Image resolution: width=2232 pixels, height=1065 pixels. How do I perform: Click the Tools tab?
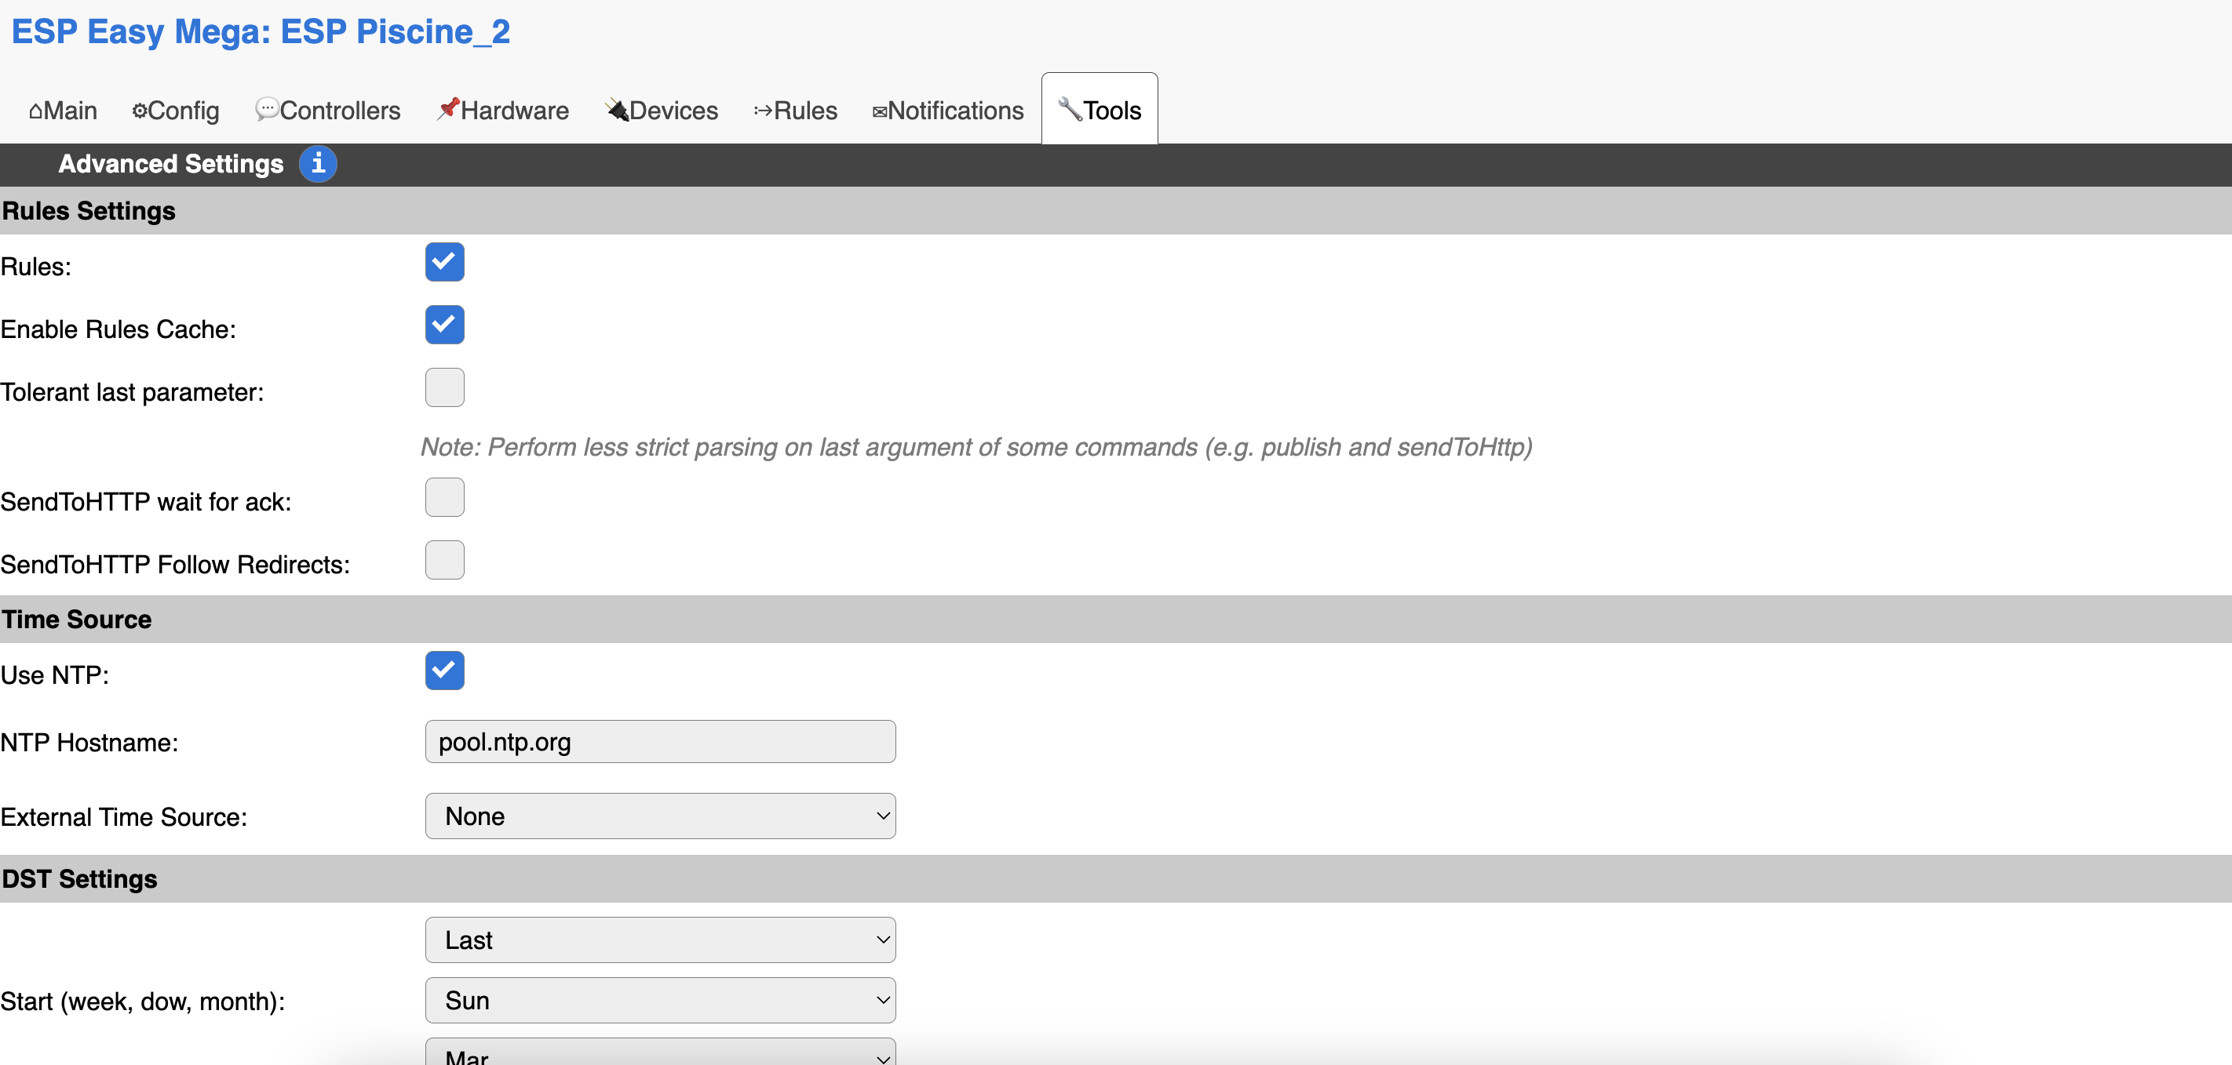click(x=1100, y=111)
